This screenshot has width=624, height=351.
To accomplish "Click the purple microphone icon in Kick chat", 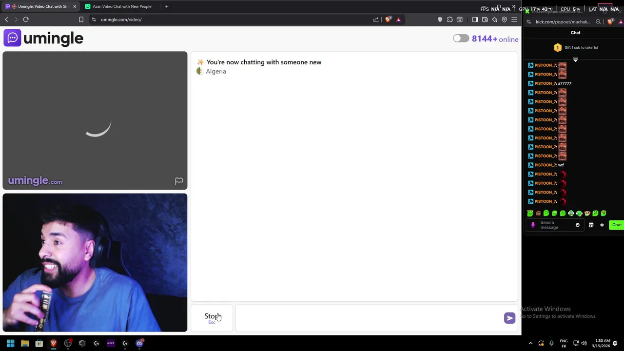I will (533, 225).
